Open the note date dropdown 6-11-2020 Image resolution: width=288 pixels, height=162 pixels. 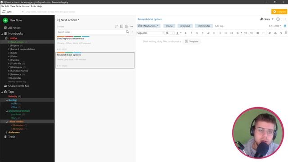tap(275, 26)
